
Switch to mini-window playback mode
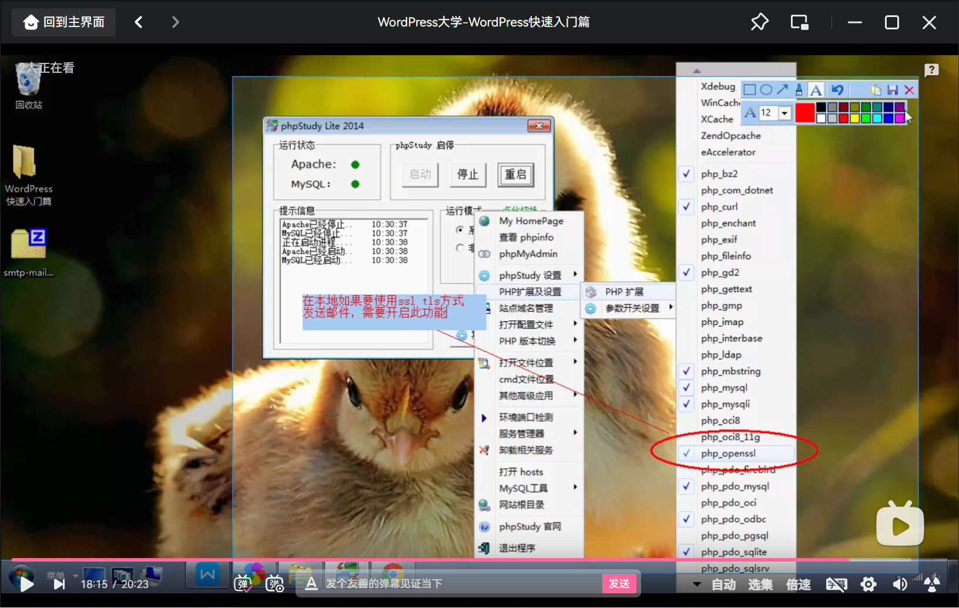[x=799, y=22]
